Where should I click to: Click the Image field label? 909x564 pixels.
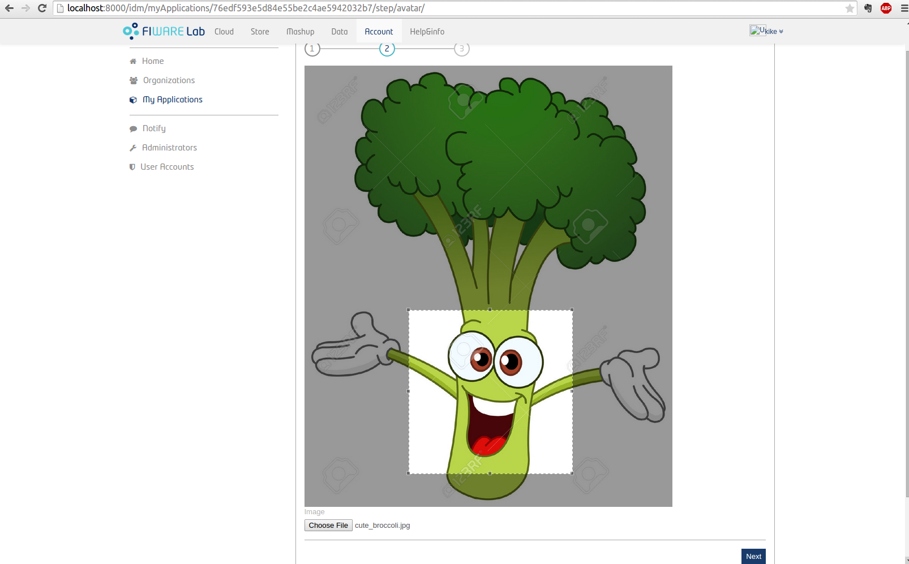tap(315, 512)
